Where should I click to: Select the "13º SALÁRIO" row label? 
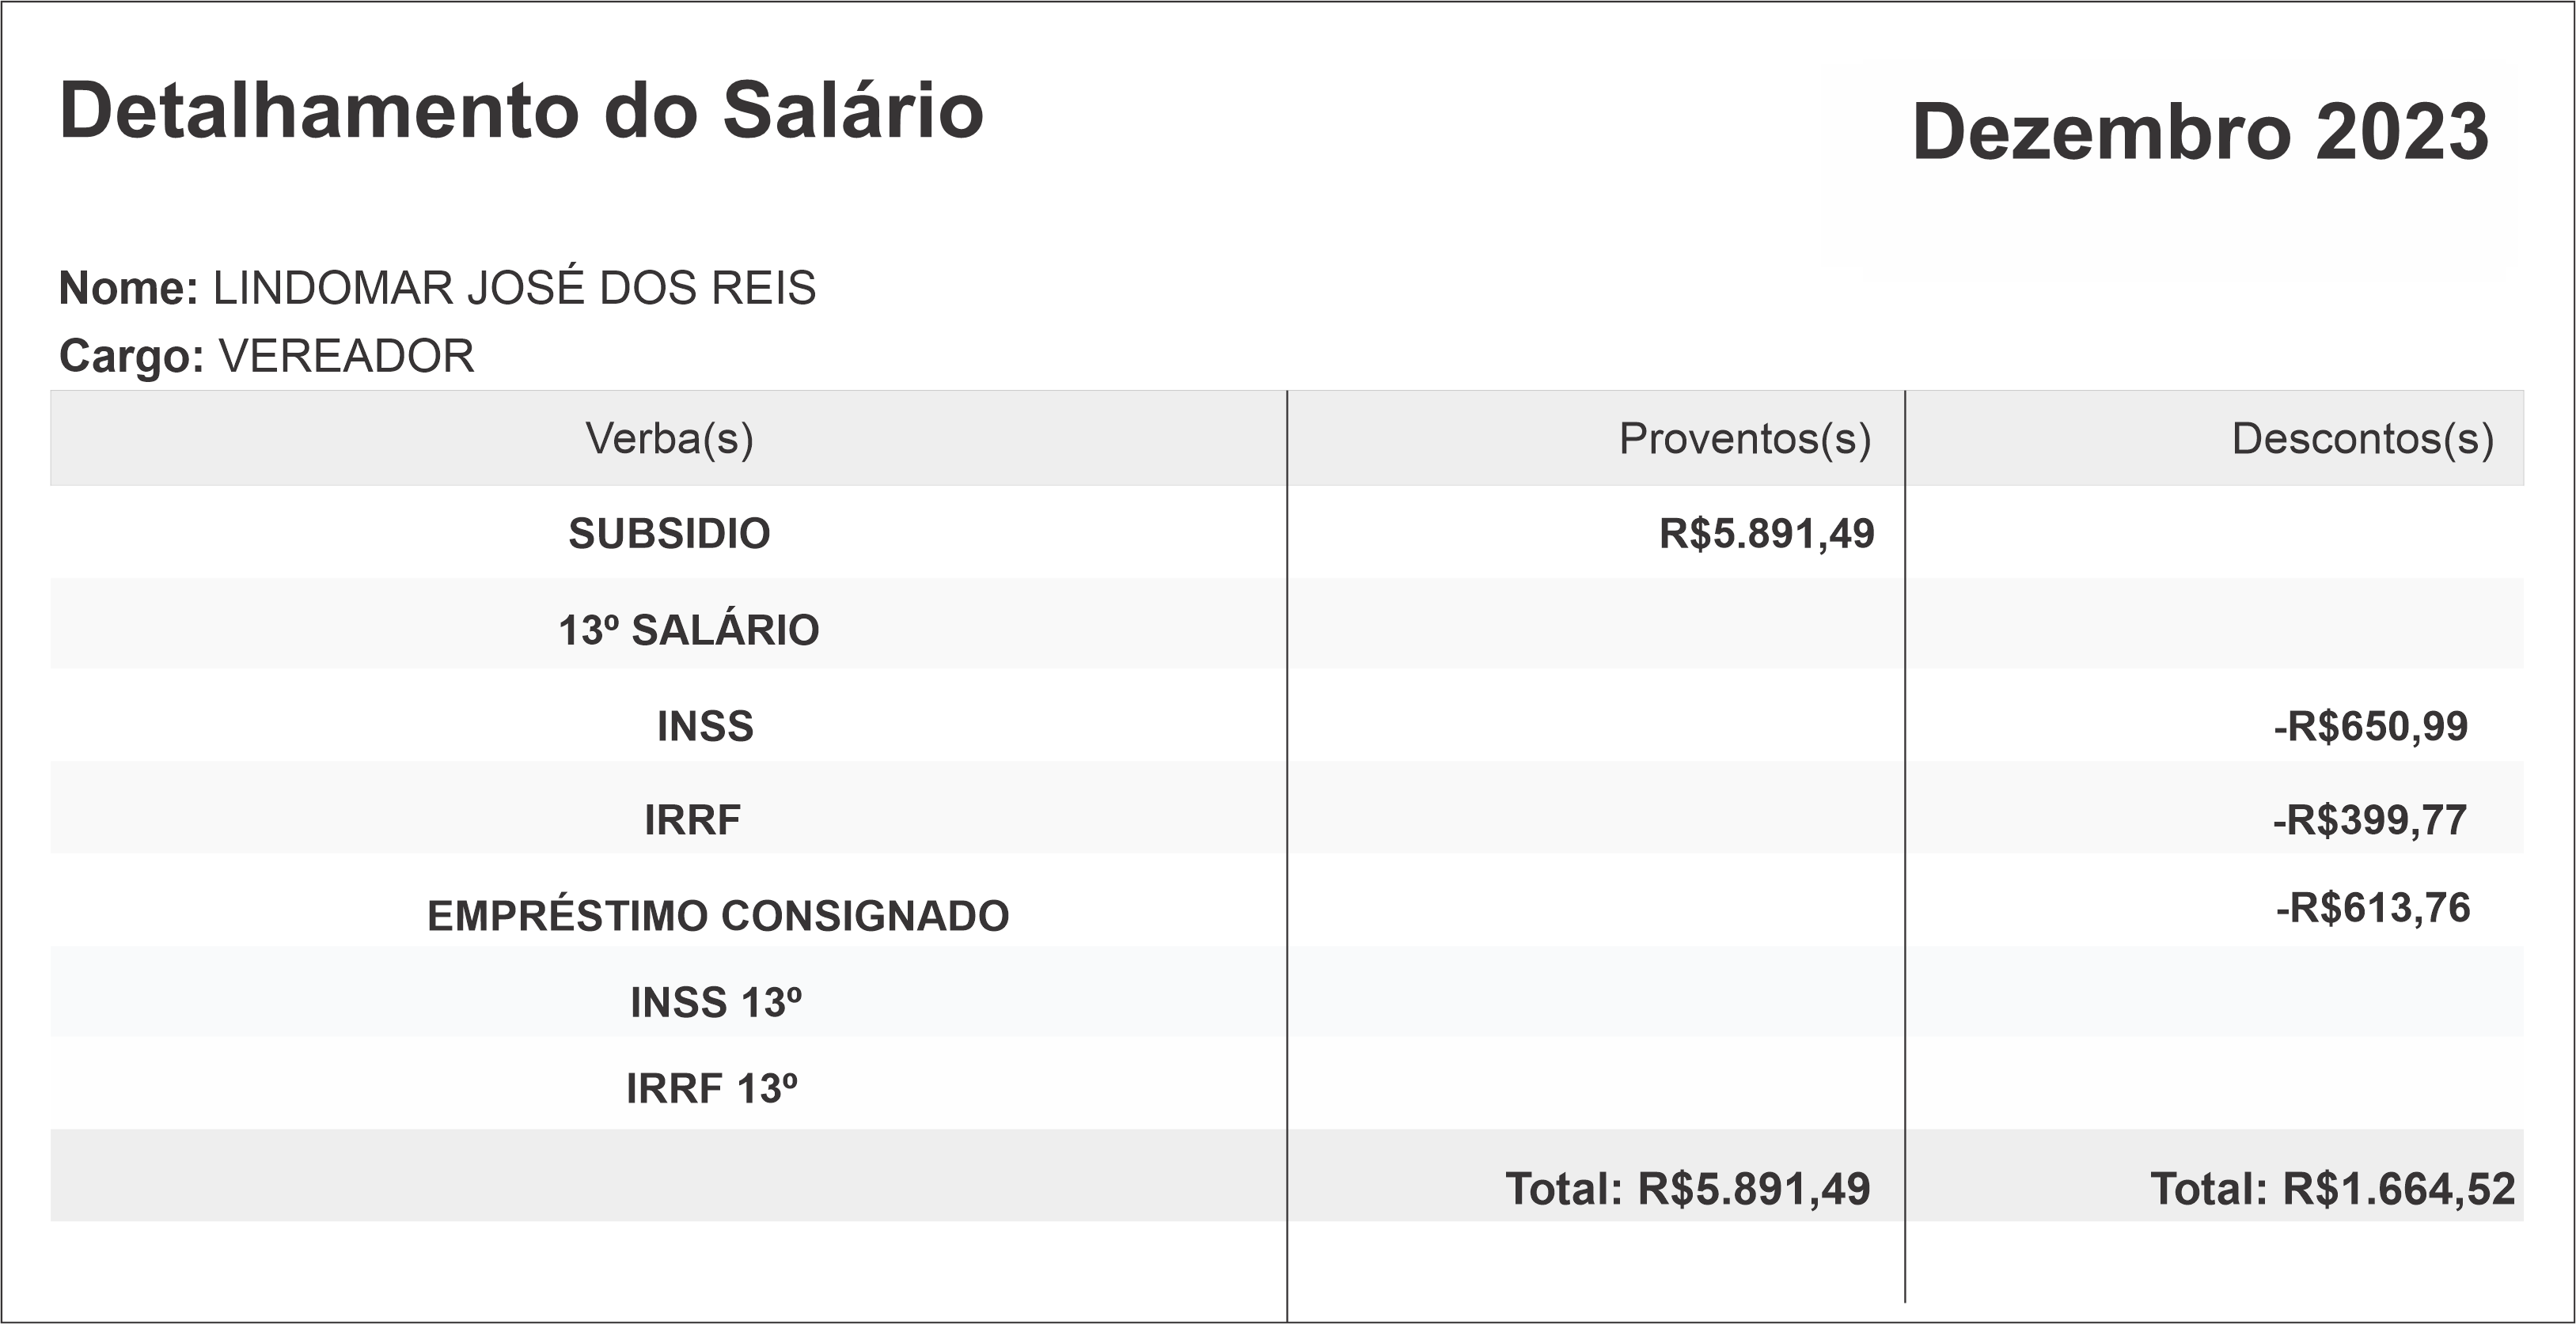click(688, 630)
